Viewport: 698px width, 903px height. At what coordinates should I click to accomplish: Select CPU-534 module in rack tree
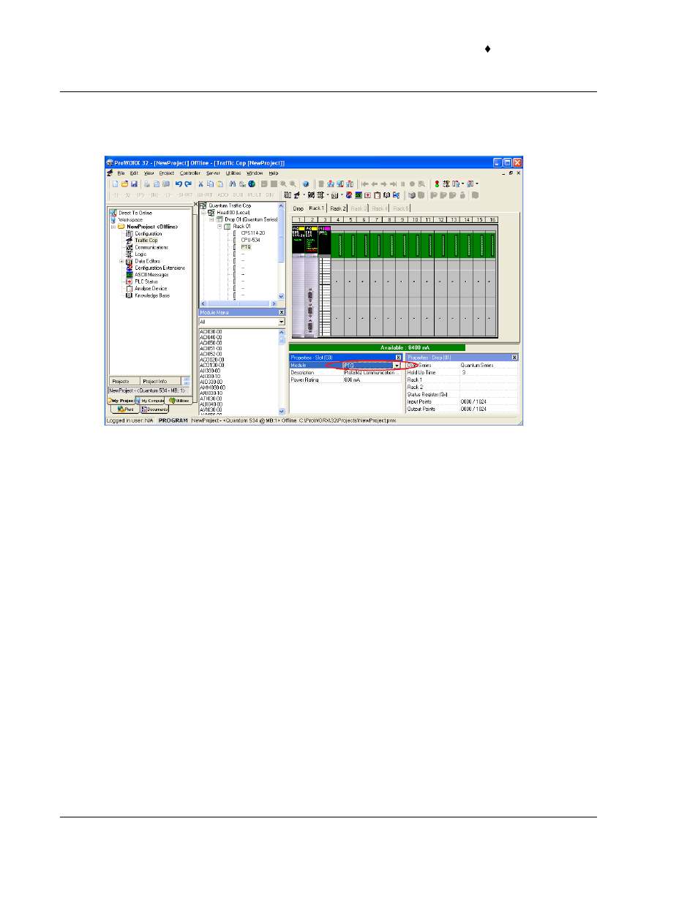(x=251, y=240)
